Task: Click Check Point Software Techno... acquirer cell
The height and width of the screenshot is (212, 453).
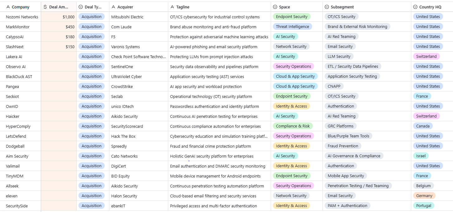Action: coord(139,57)
